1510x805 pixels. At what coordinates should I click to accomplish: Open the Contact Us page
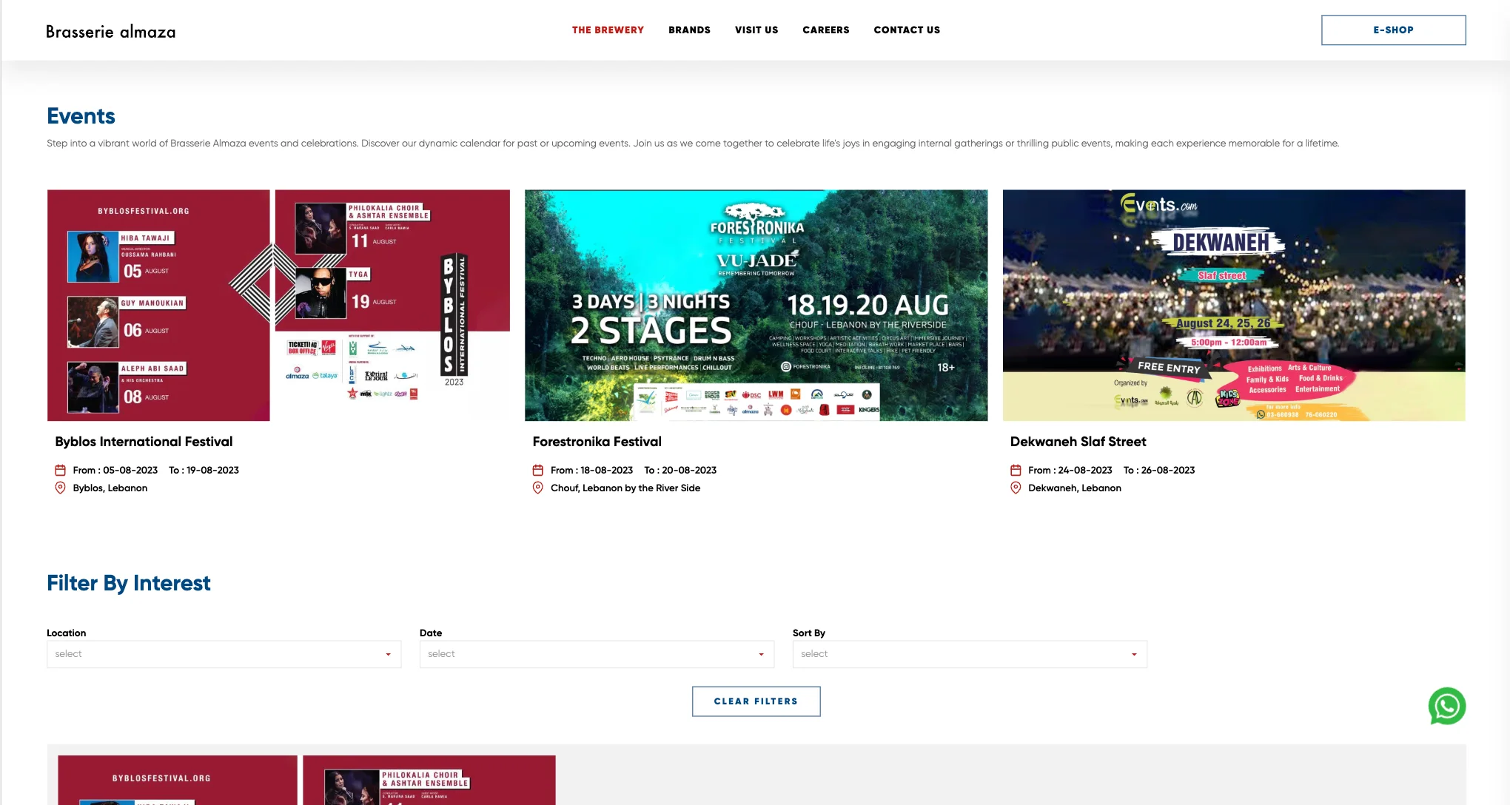(x=907, y=30)
